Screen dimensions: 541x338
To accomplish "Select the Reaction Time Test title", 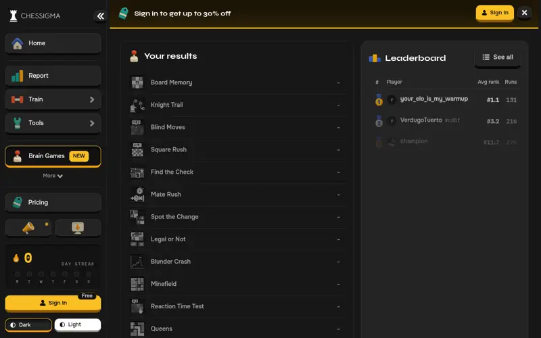I will click(177, 307).
